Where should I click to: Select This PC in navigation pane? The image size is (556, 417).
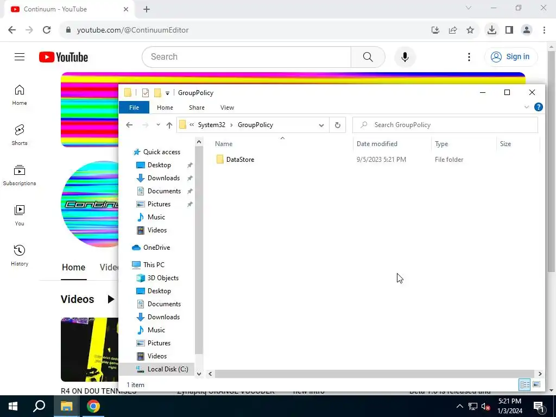tap(154, 265)
